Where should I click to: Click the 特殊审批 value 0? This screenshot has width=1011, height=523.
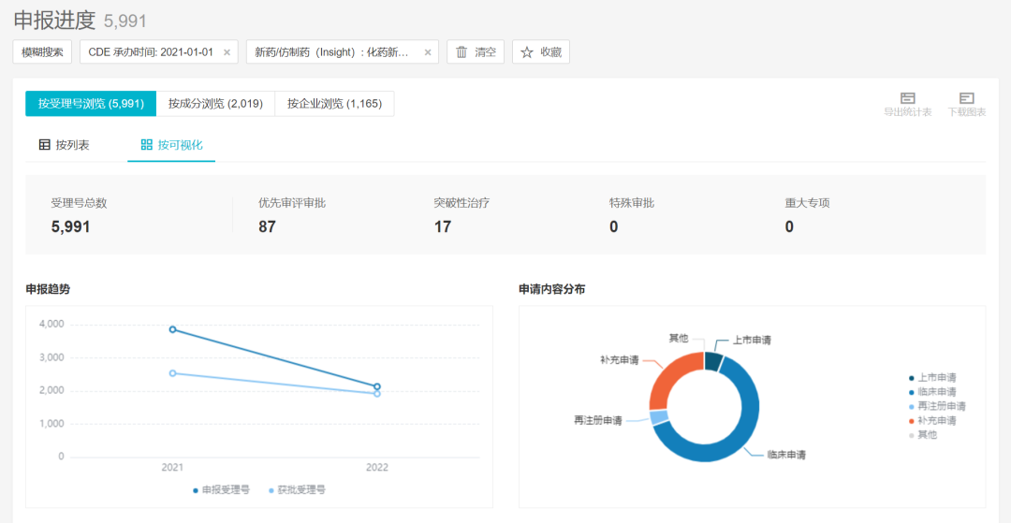[614, 226]
